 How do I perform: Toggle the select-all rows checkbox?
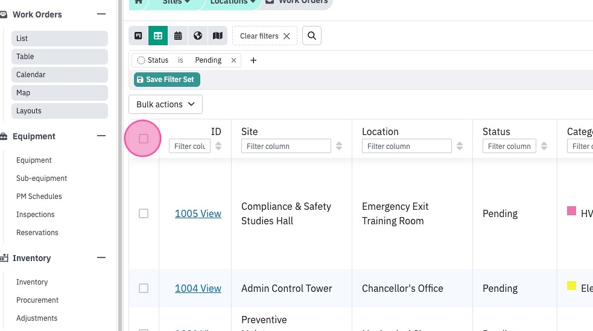click(144, 139)
